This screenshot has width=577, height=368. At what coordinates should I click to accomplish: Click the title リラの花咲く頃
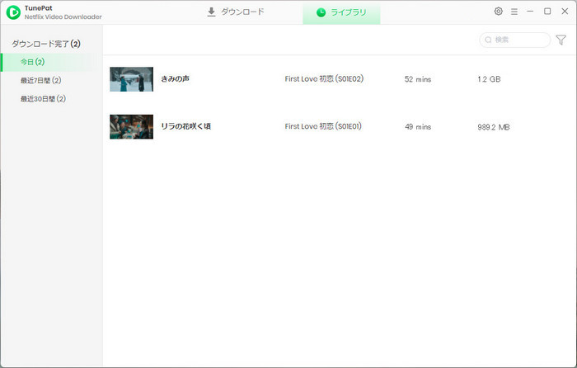185,126
